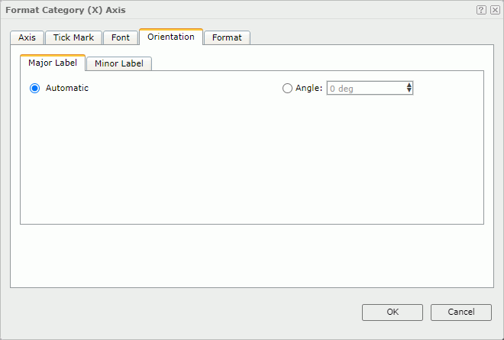The image size is (504, 340).
Task: Go to the Font tab
Action: tap(121, 37)
